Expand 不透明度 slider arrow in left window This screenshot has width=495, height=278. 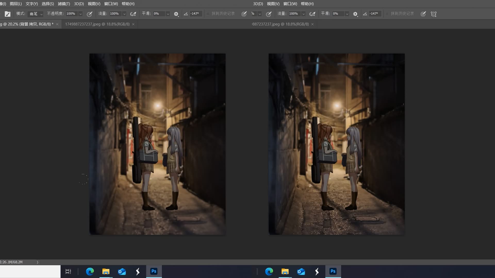pyautogui.click(x=80, y=14)
